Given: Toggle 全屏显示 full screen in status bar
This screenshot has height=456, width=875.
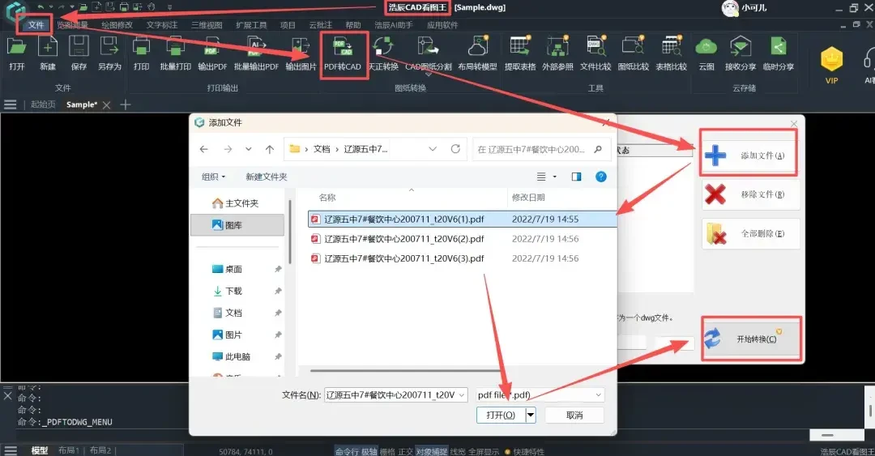Looking at the screenshot, I should 483,451.
